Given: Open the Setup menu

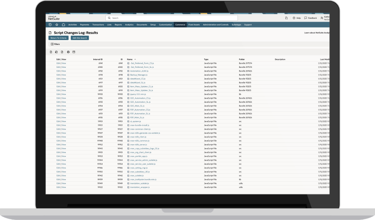Looking at the screenshot, I should tap(153, 25).
